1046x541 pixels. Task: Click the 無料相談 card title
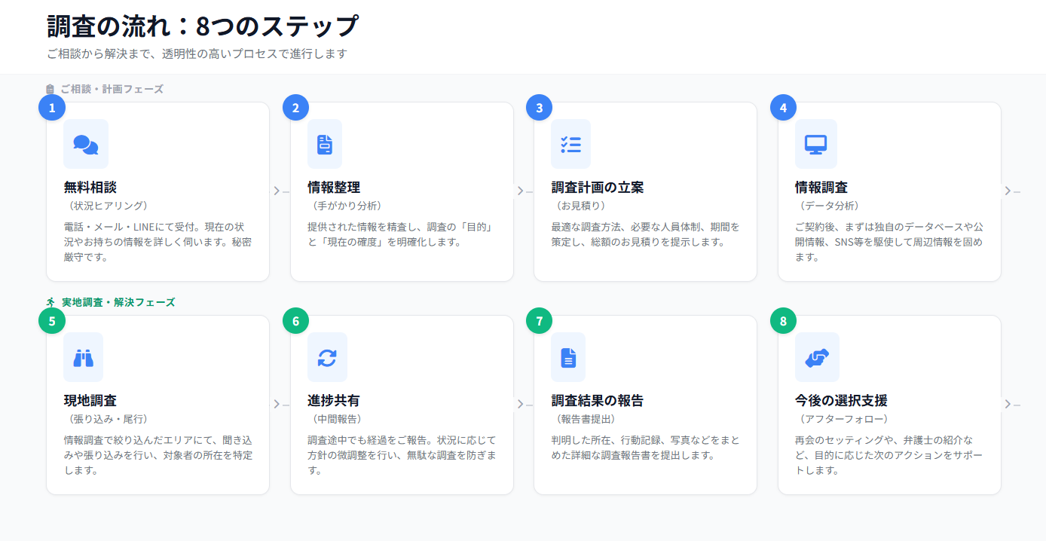pyautogui.click(x=90, y=188)
